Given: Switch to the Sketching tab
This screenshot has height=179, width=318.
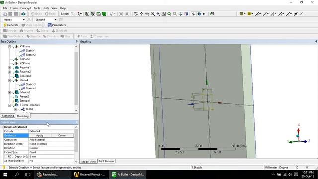Looking at the screenshot, I should coord(8,116).
